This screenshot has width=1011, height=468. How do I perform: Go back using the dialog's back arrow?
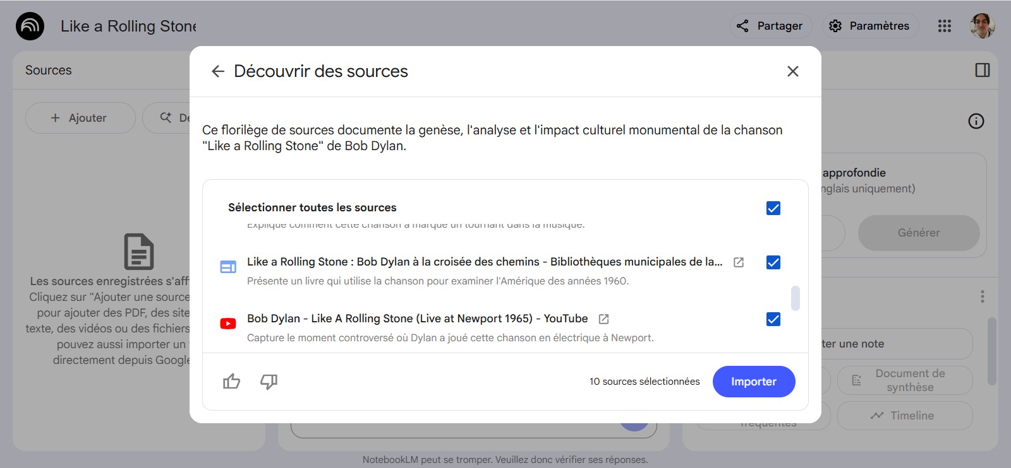point(218,71)
